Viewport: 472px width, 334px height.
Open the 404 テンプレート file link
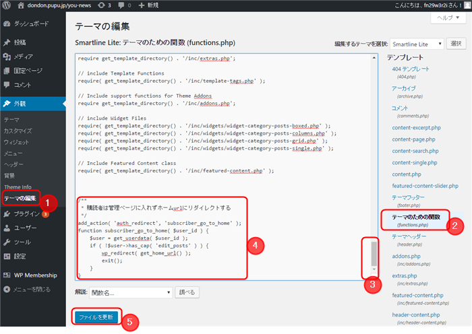click(411, 69)
